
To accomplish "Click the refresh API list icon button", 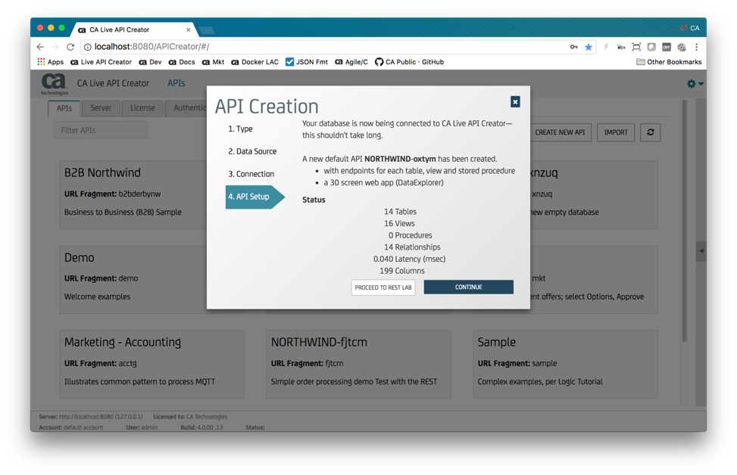I will coord(651,132).
